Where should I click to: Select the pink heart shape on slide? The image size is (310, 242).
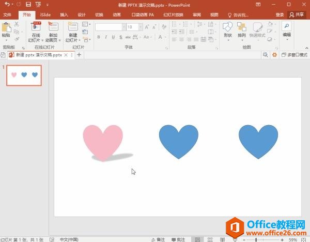tap(103, 140)
